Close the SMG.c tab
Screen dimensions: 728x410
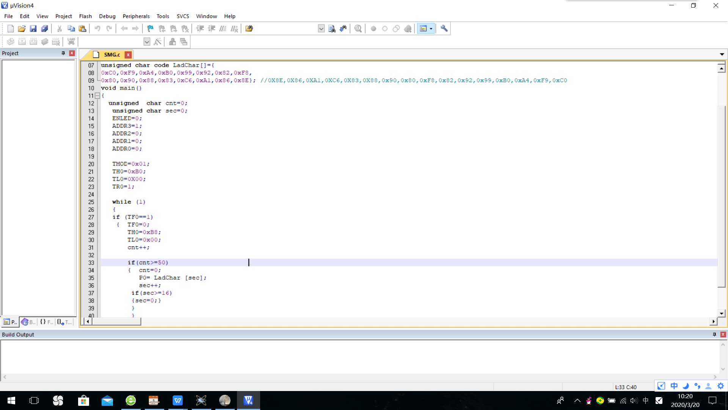(128, 55)
